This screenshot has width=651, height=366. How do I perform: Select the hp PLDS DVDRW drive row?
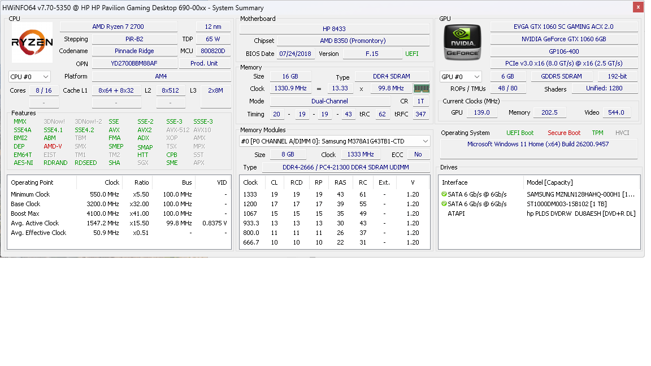(539, 213)
